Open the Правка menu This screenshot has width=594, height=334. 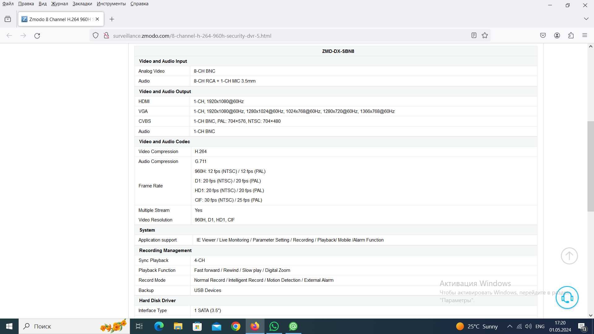click(26, 4)
